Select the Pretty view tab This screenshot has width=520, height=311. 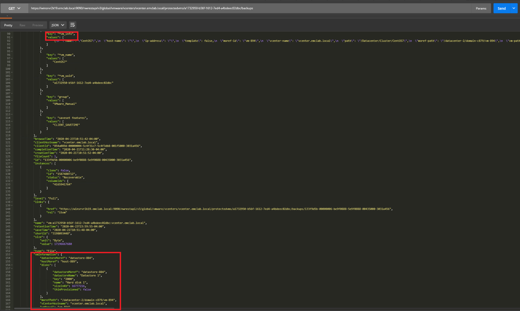coord(8,25)
